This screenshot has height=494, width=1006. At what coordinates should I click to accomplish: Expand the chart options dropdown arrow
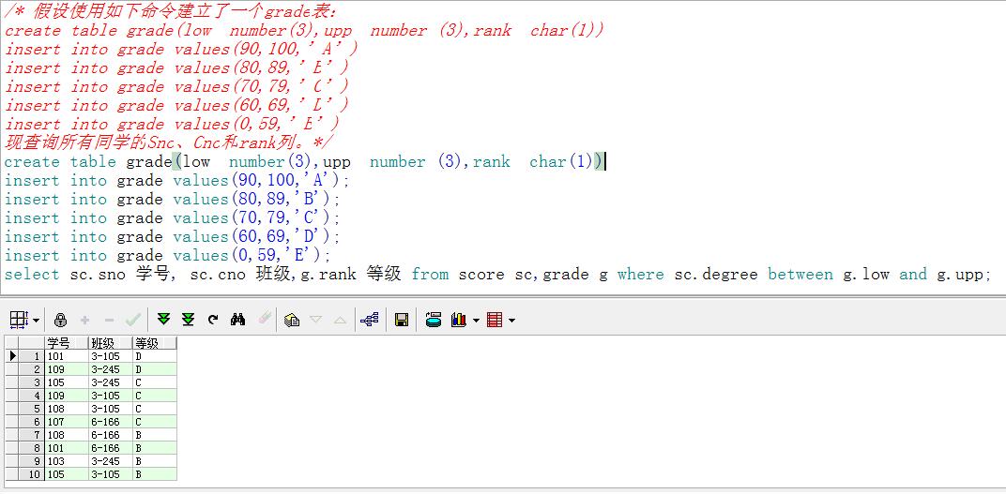pyautogui.click(x=476, y=320)
